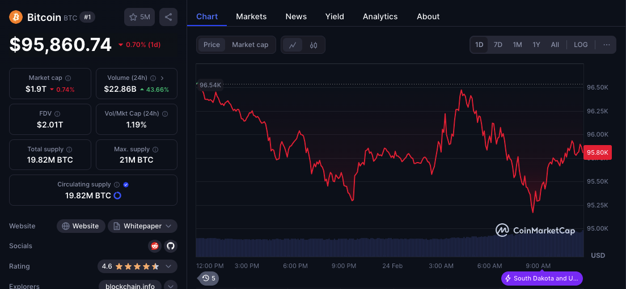Click the $2.01T FDV value
The width and height of the screenshot is (626, 289).
(x=50, y=125)
